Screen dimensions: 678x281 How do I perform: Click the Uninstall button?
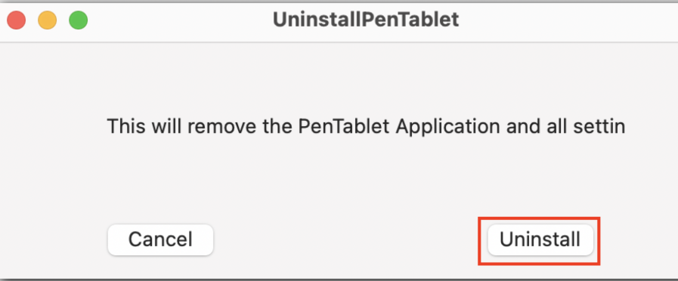[x=540, y=240]
